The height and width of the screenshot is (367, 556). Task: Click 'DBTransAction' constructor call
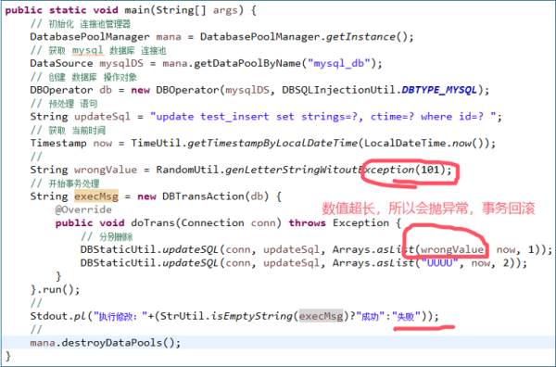pyautogui.click(x=203, y=196)
